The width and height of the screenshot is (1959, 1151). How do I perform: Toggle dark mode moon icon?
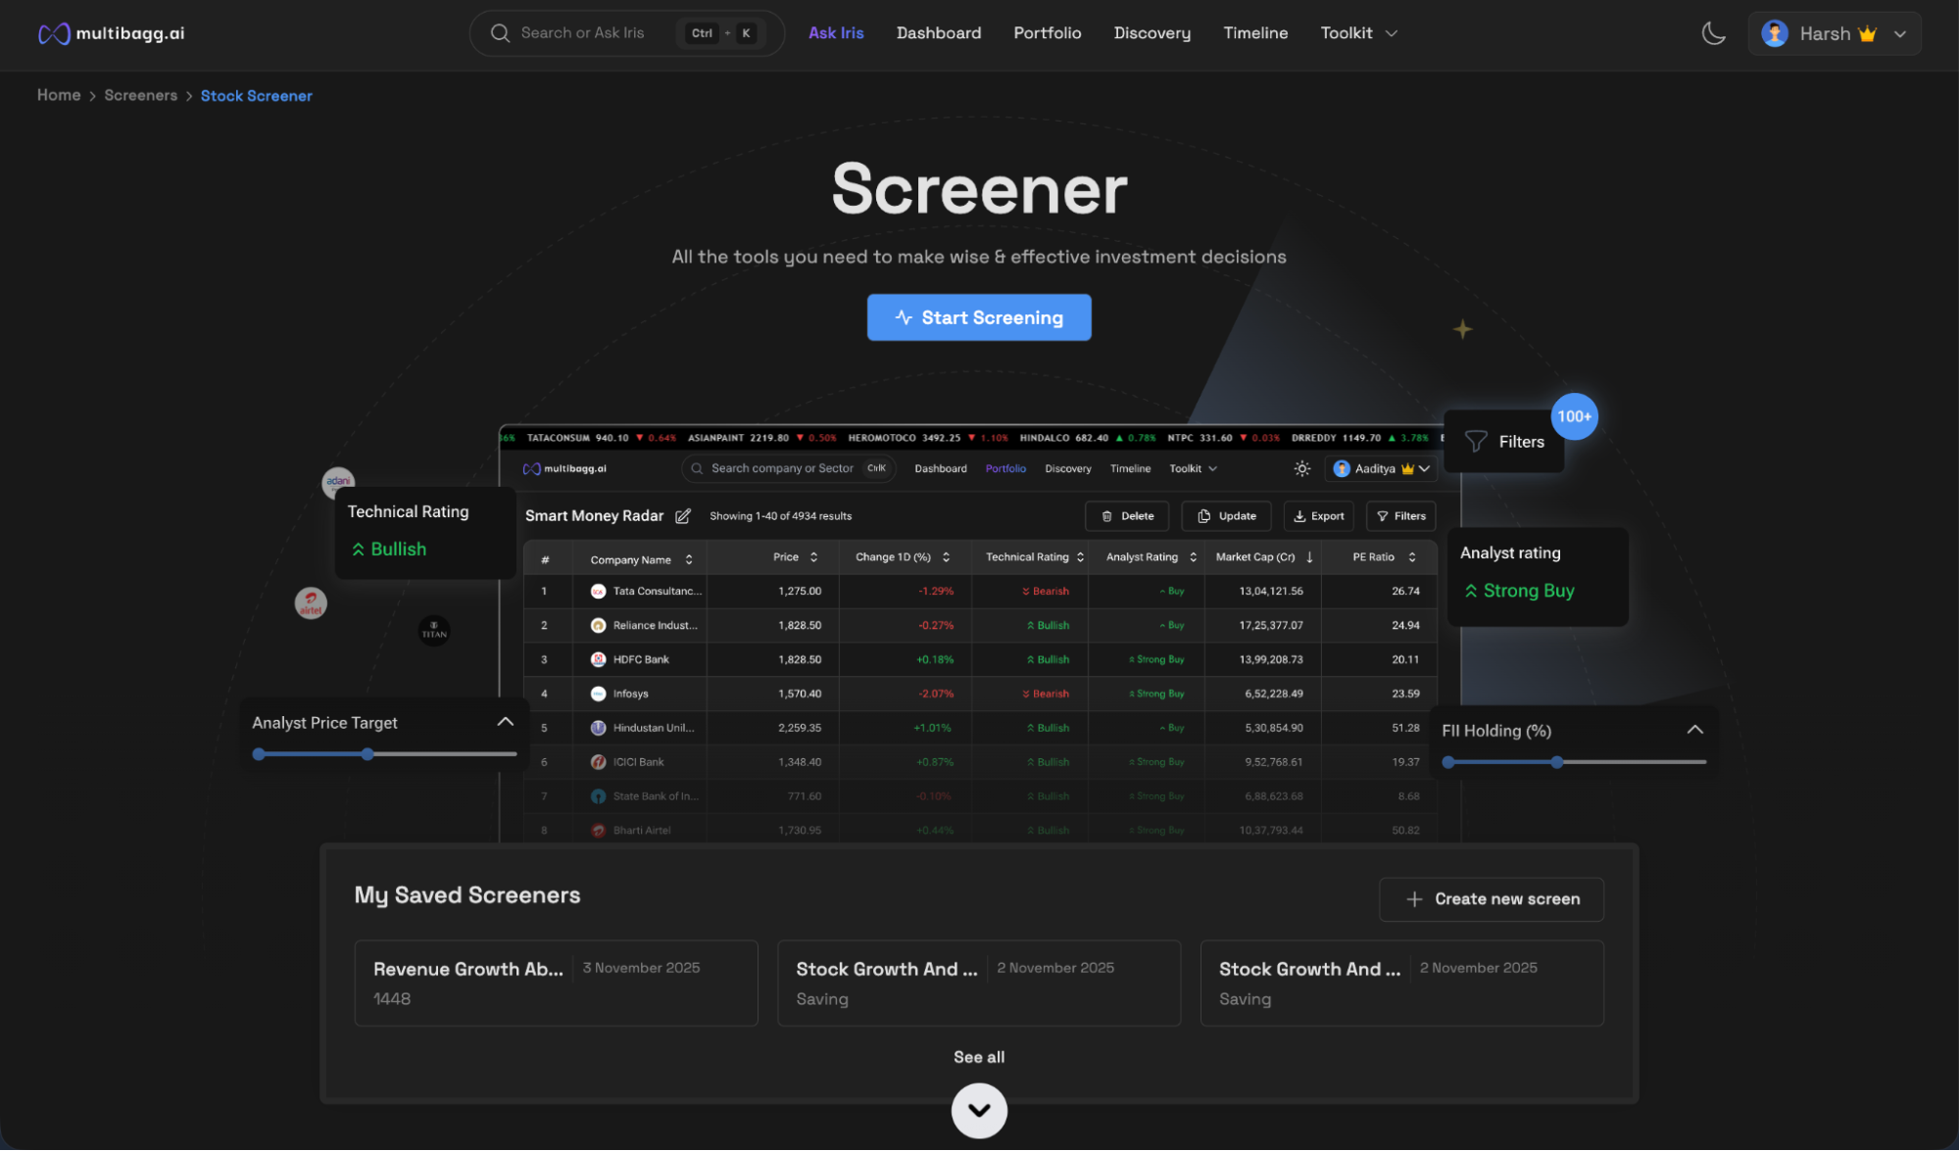pos(1713,33)
